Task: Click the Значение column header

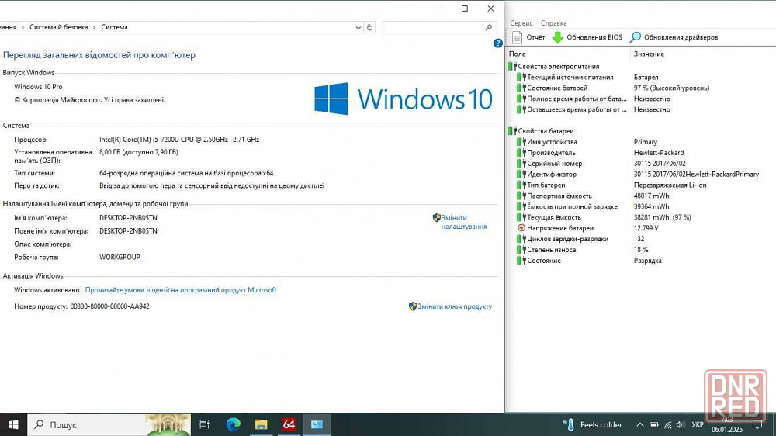Action: 649,54
